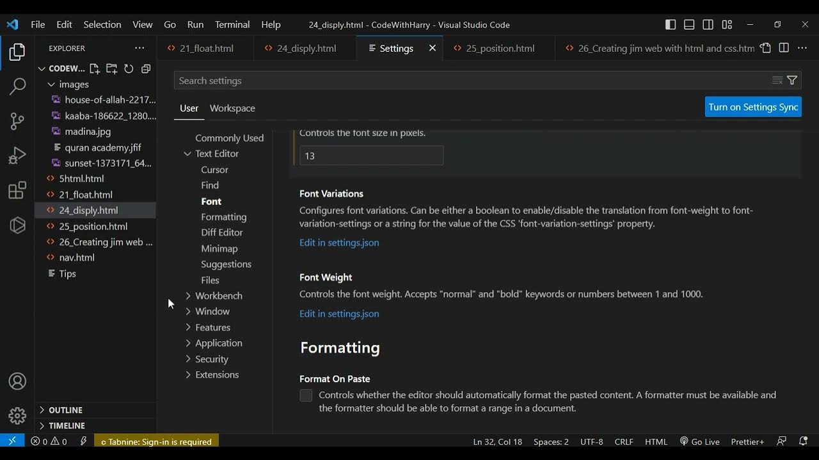The image size is (819, 460).
Task: Select the Workspace settings tab
Action: coord(232,108)
